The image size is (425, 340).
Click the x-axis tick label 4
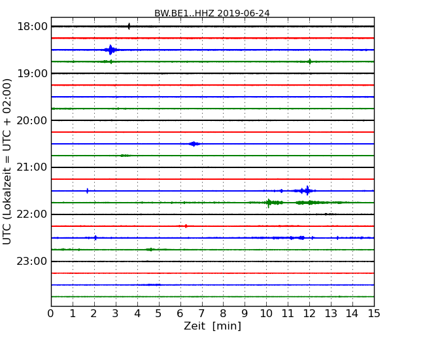click(137, 314)
